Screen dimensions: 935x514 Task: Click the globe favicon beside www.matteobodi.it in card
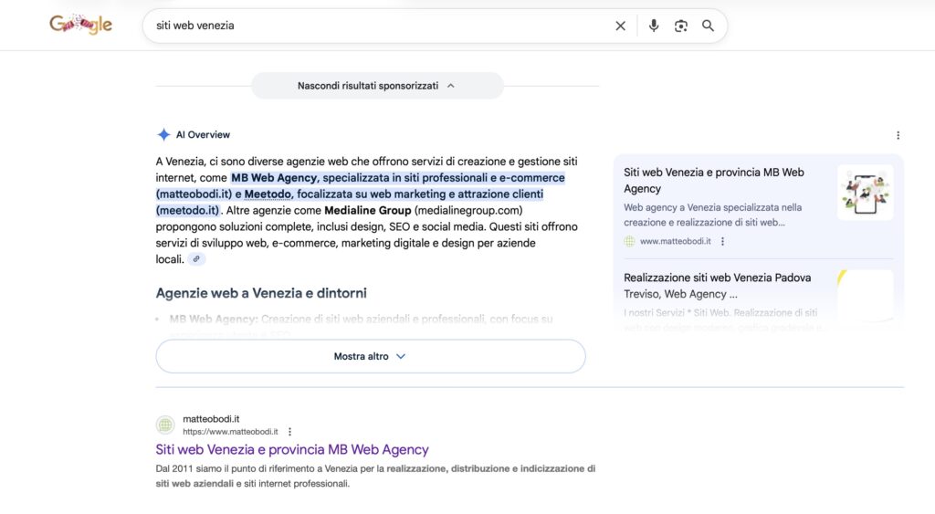(x=629, y=242)
